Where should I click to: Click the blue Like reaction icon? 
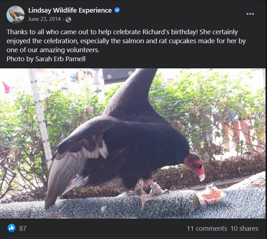tap(12, 228)
